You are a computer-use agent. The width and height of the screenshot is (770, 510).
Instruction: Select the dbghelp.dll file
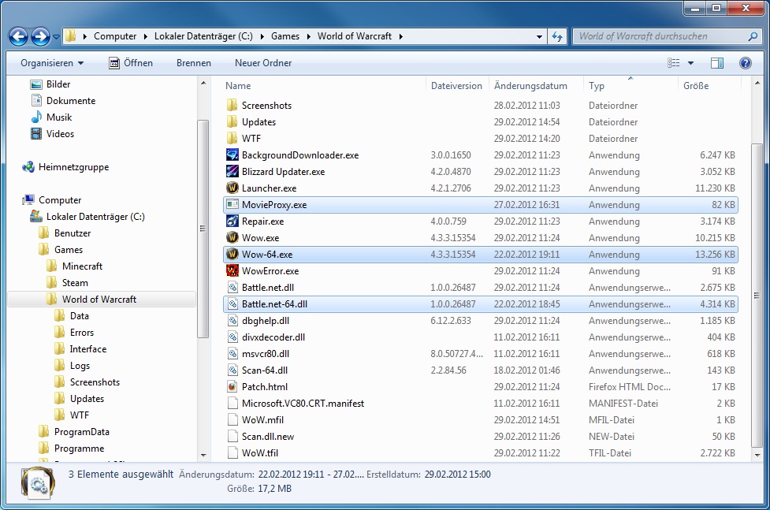pyautogui.click(x=481, y=320)
